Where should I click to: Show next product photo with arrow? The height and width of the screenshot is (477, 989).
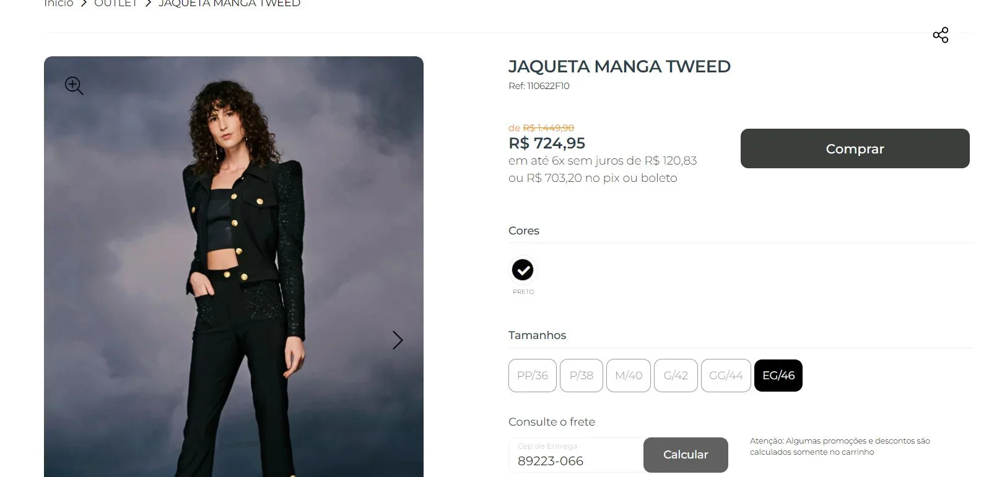tap(398, 340)
